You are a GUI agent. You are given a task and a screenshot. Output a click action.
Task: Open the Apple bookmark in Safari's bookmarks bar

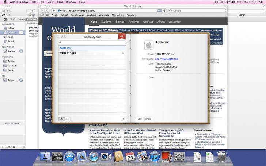pyautogui.click(x=55, y=15)
